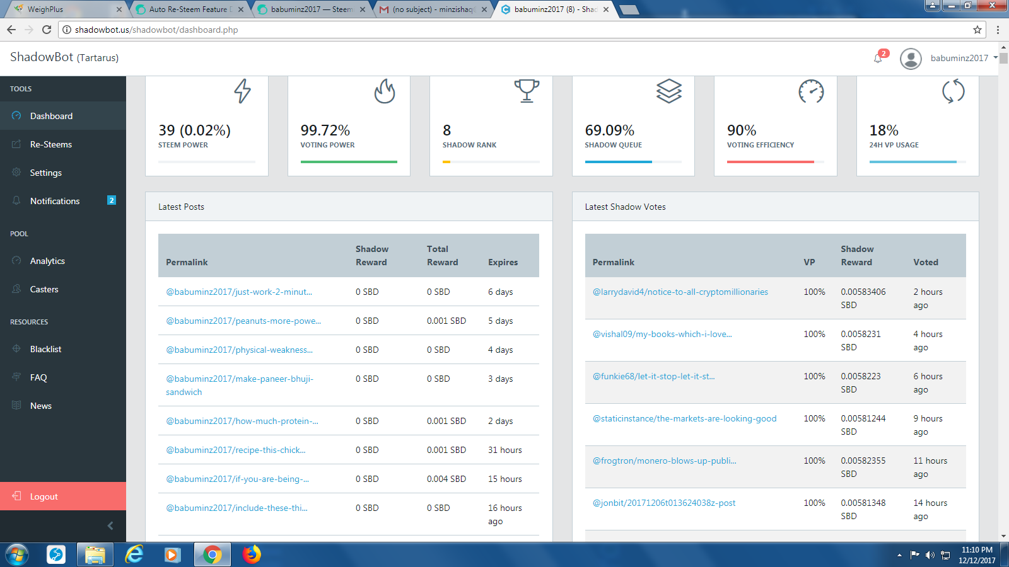Screen dimensions: 1009x567
Task: Open Internet Explorer from the taskbar
Action: [x=134, y=554]
